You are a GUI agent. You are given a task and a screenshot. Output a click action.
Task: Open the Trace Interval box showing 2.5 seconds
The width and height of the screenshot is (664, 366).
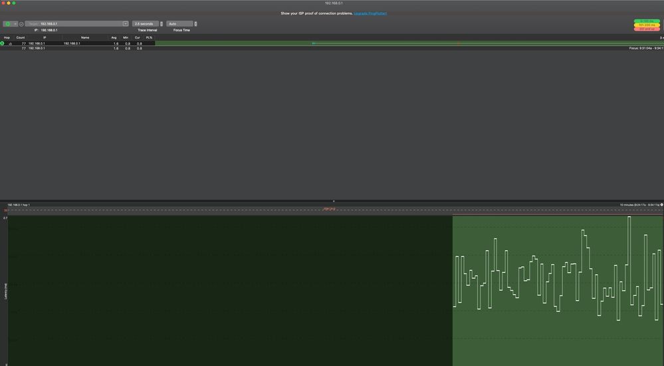[146, 24]
